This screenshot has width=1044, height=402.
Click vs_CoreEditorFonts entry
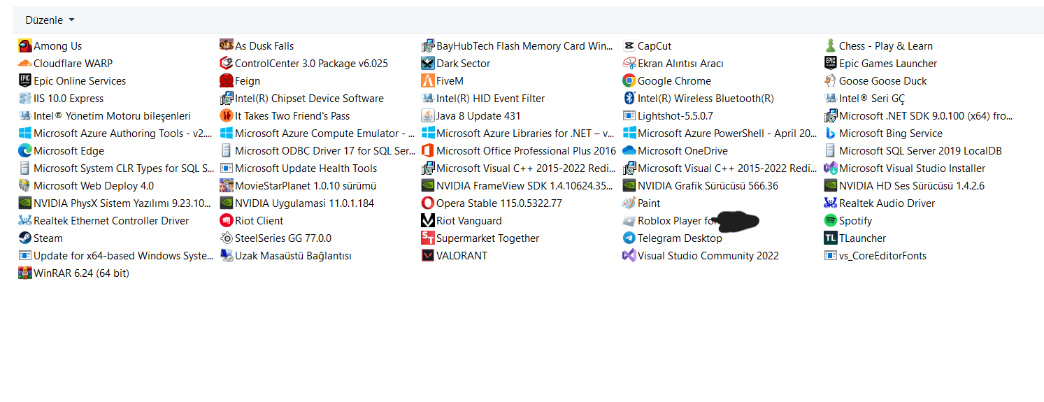tap(875, 256)
